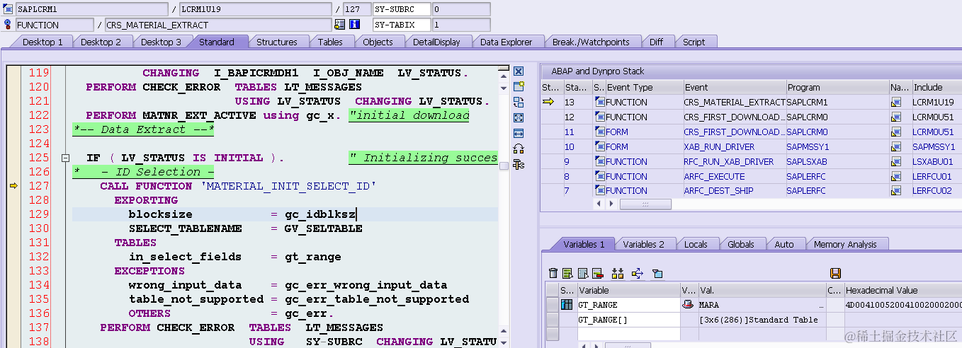Click the maximize horizontally icon
The image size is (962, 348).
(x=519, y=133)
